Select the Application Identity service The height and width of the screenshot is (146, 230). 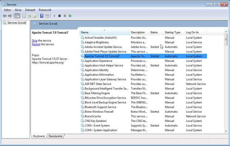click(144, 70)
